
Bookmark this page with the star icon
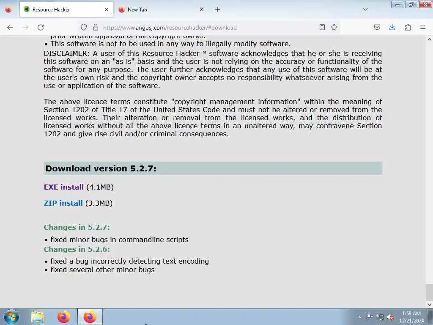pyautogui.click(x=334, y=27)
